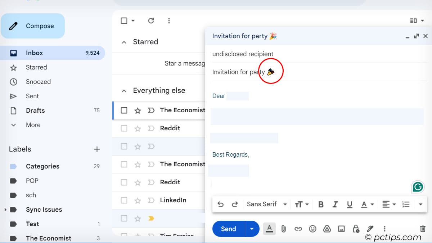The height and width of the screenshot is (243, 432).
Task: Open the Snoozed mail section
Action: (39, 82)
